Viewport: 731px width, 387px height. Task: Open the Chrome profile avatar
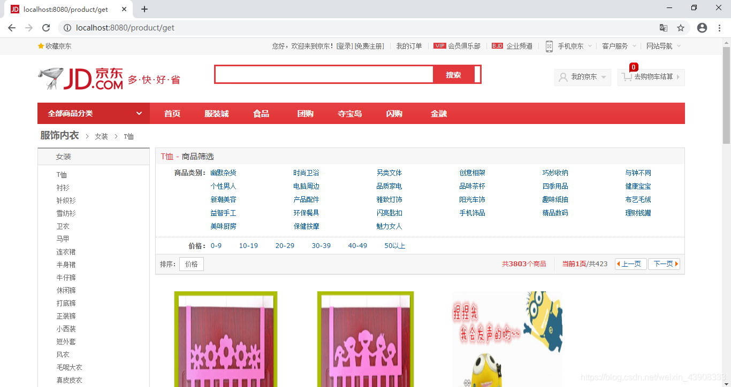pos(702,28)
